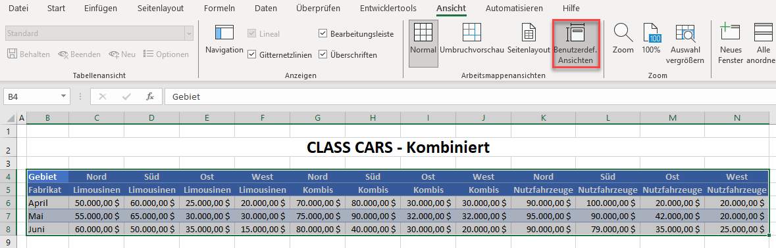
Task: Open the Start tab
Action: [x=56, y=9]
